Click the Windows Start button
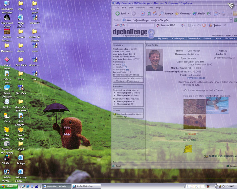 (x=8, y=186)
